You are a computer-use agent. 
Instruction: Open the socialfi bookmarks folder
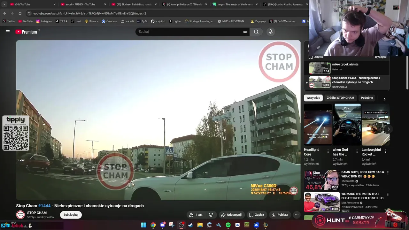pyautogui.click(x=127, y=21)
